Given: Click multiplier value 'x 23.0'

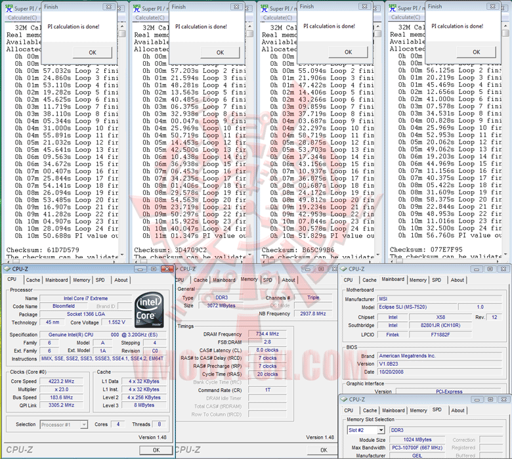Looking at the screenshot, I should point(62,389).
